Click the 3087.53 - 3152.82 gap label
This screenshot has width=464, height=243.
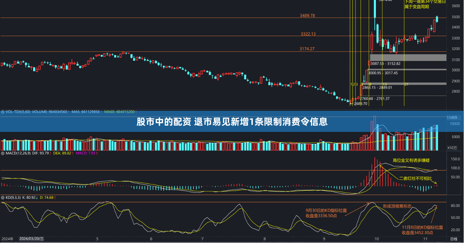[x=385, y=63]
